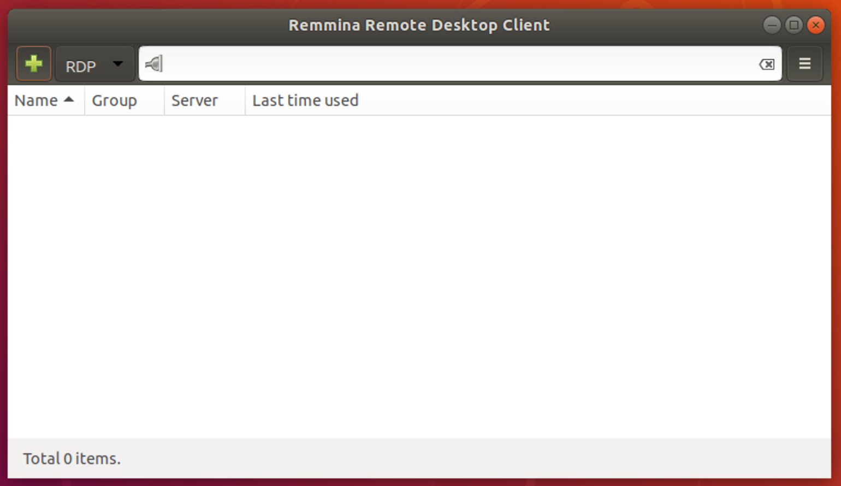Image resolution: width=841 pixels, height=486 pixels.
Task: Minimize the Remmina window
Action: [x=772, y=25]
